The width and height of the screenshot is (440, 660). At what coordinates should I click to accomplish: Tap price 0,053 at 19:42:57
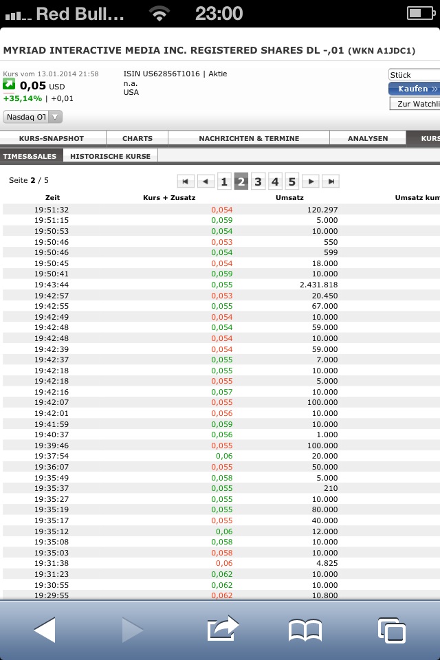222,296
